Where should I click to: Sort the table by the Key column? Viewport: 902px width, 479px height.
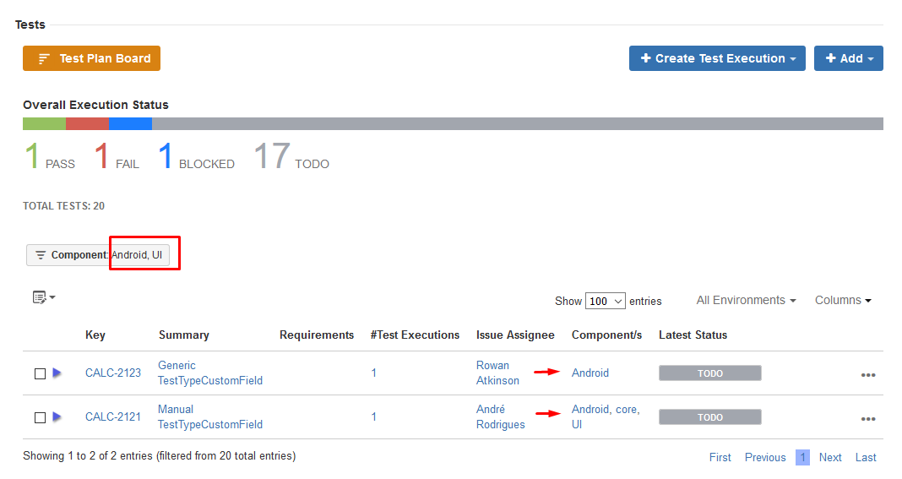(x=95, y=335)
